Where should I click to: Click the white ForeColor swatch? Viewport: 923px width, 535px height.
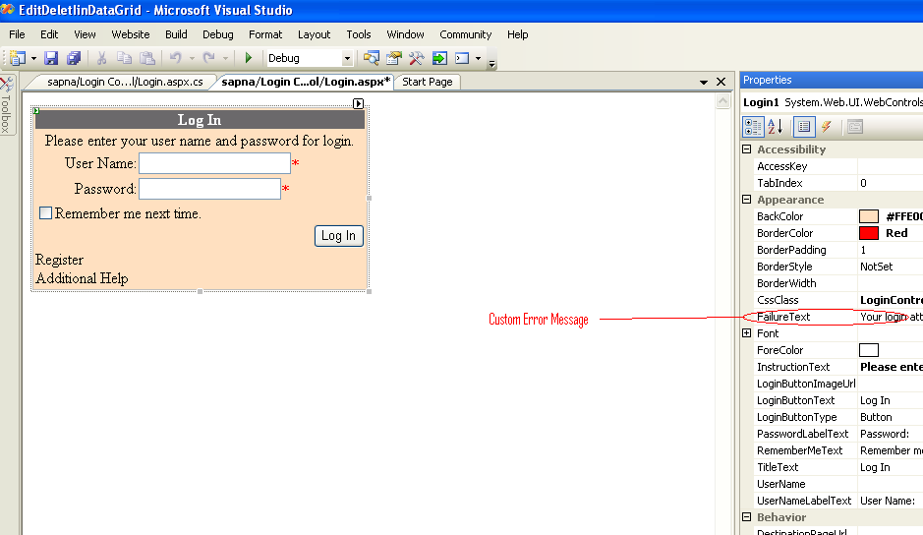coord(868,350)
